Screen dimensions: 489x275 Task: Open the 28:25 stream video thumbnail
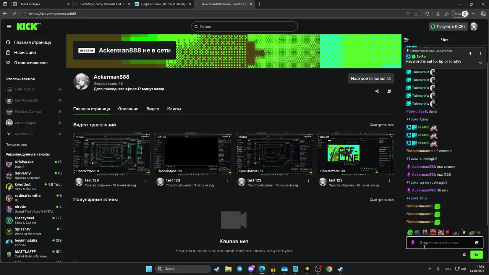pyautogui.click(x=193, y=154)
